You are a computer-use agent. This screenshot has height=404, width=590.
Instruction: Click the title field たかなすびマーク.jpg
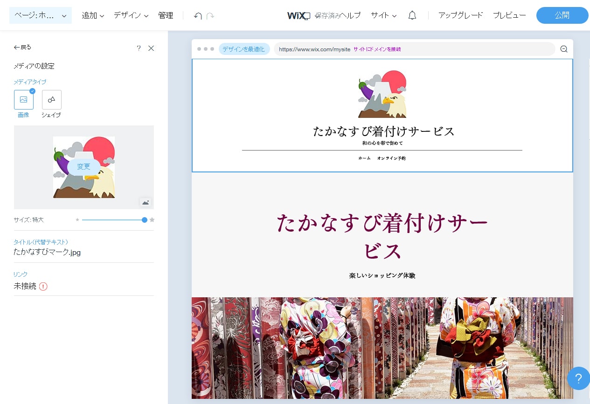coord(47,252)
